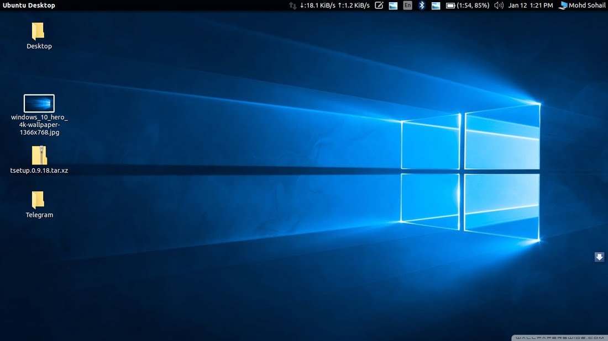Click the volume speaker icon
This screenshot has height=341, width=608.
pos(498,6)
